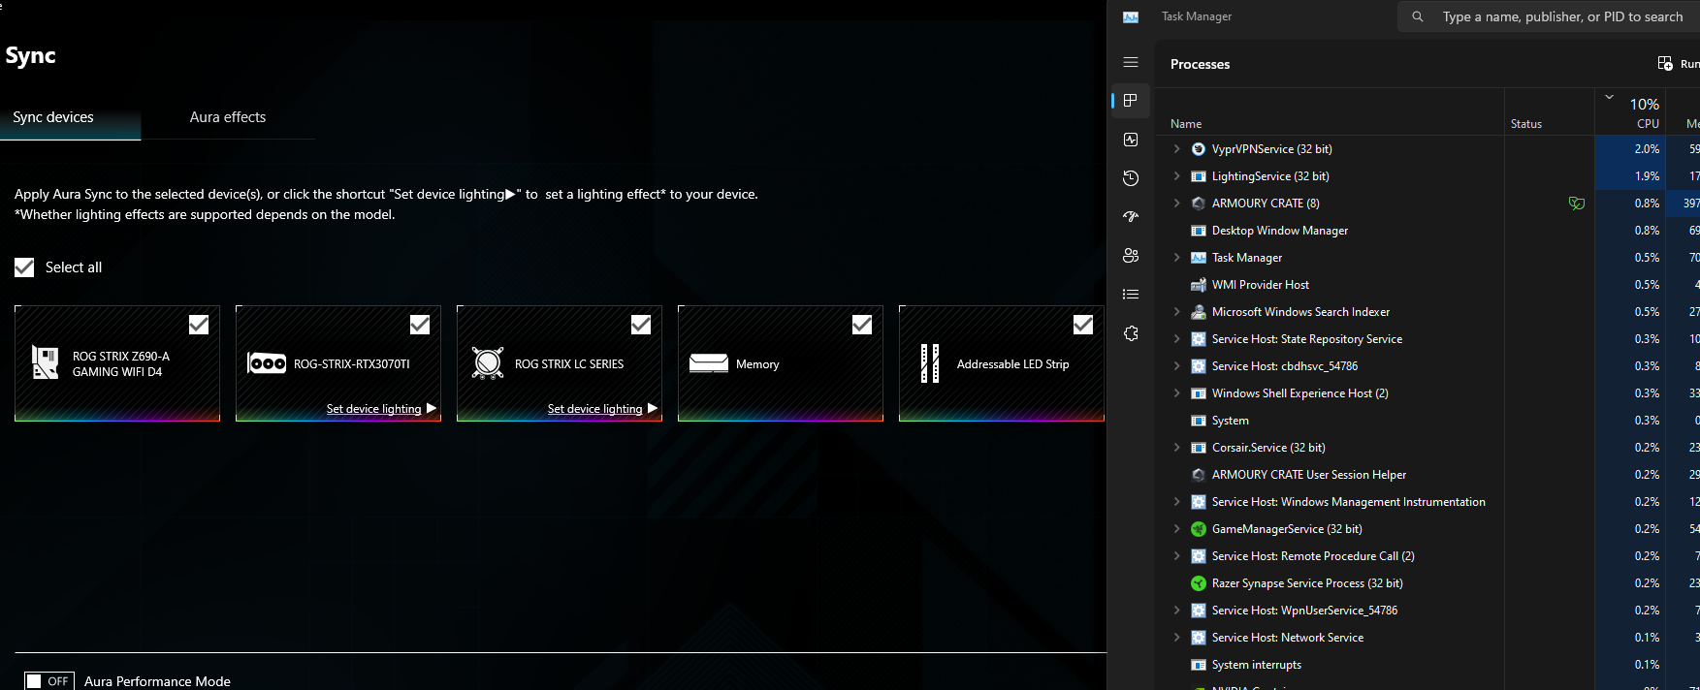Uncheck the Addressable LED Strip checkbox

click(1083, 325)
